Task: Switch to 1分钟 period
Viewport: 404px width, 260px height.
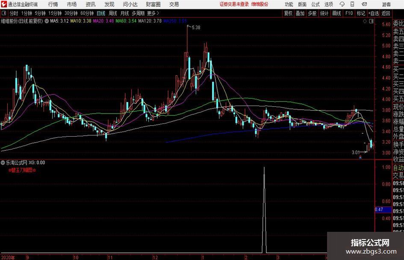Action: click(26, 13)
